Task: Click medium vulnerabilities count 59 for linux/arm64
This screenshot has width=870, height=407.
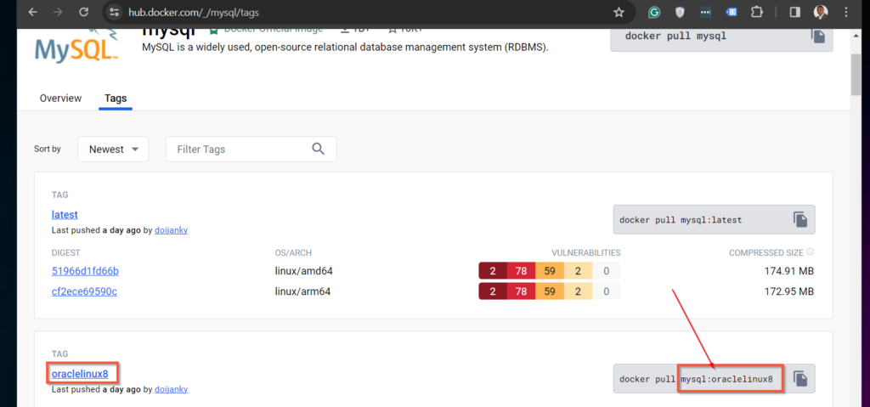Action: [x=550, y=291]
